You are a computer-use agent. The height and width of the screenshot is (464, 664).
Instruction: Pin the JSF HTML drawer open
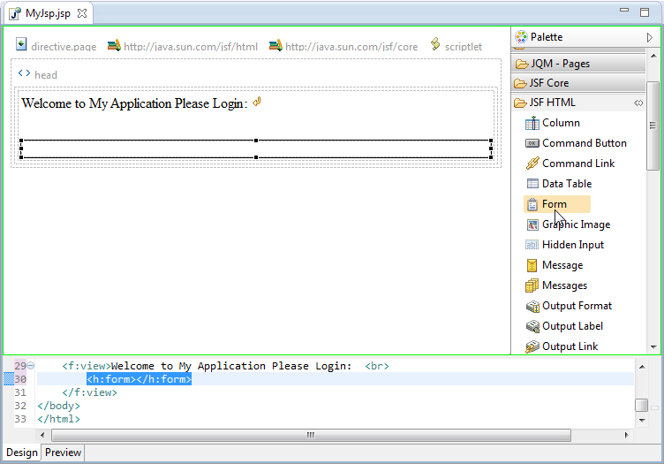pyautogui.click(x=638, y=103)
